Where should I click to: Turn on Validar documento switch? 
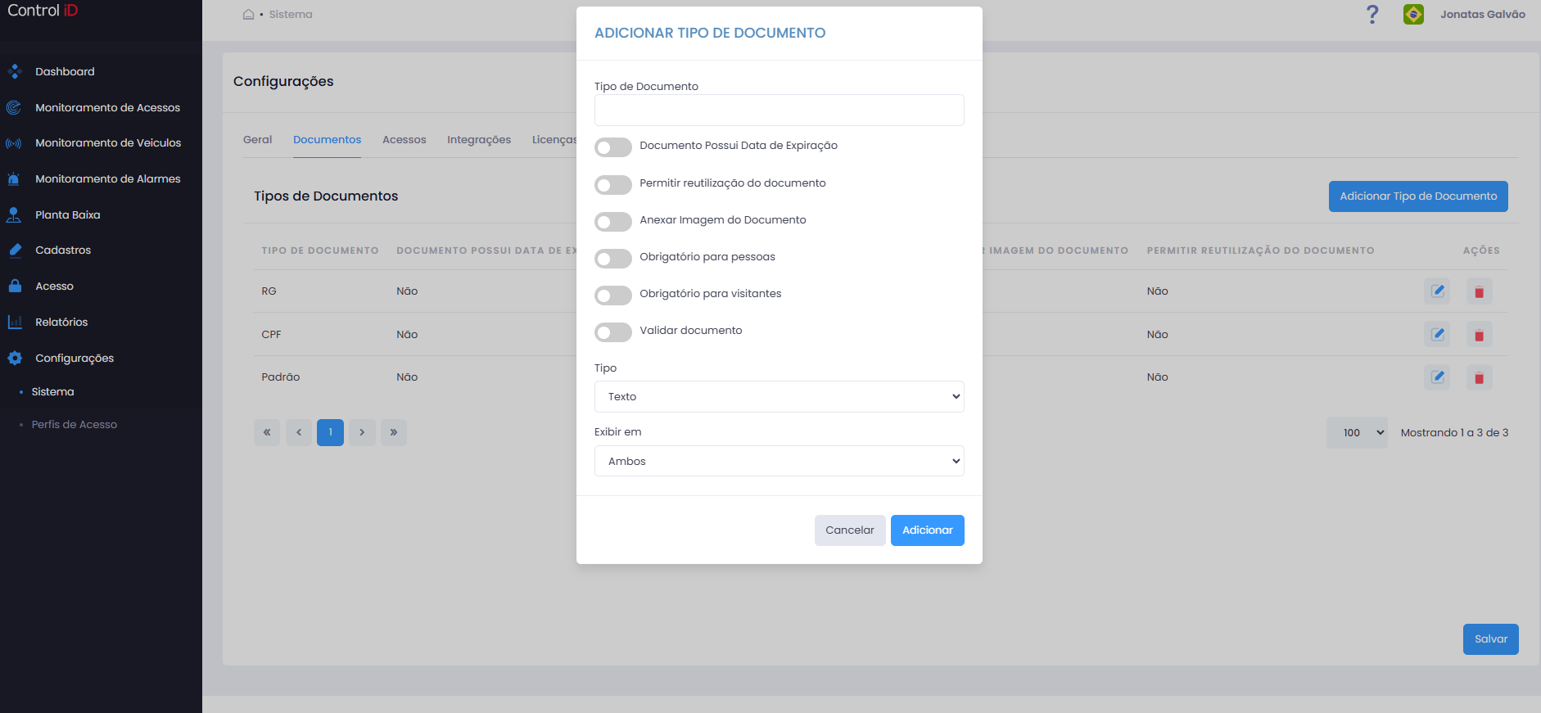click(x=613, y=332)
